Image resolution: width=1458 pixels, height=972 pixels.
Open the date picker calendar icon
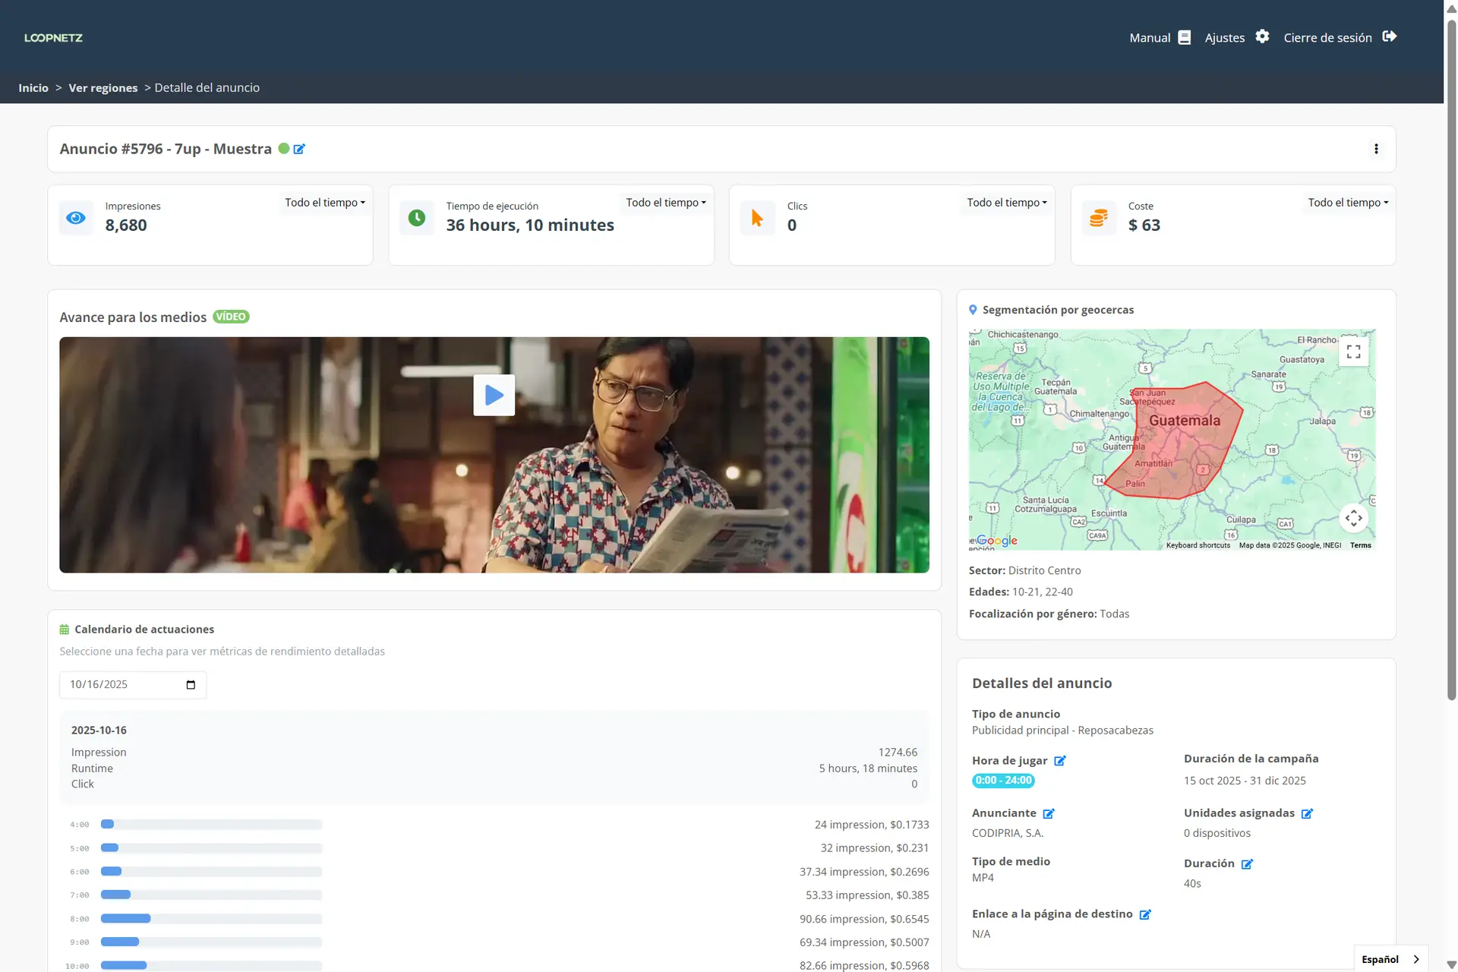point(191,685)
